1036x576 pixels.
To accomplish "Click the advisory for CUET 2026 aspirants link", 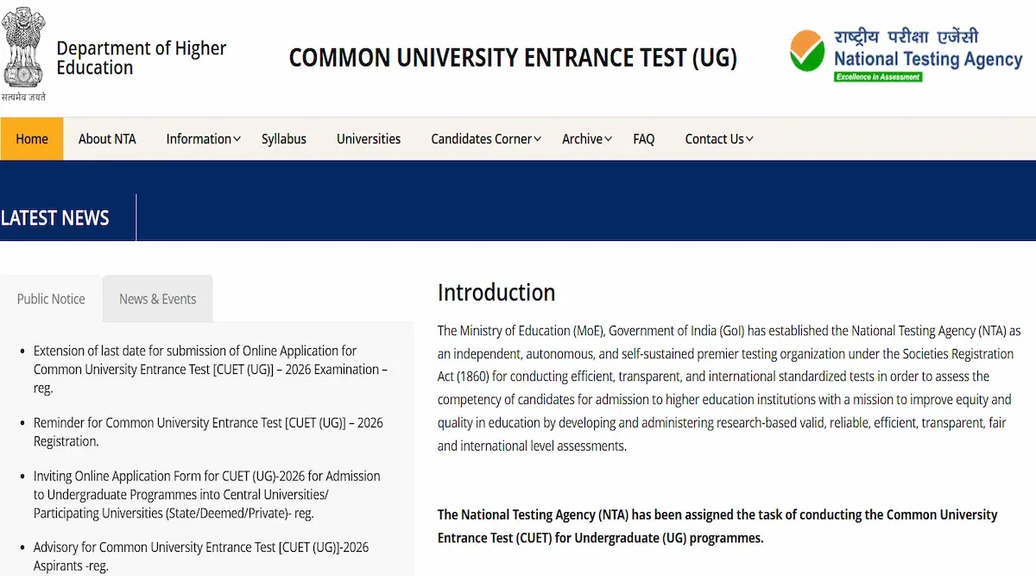I will pos(201,555).
